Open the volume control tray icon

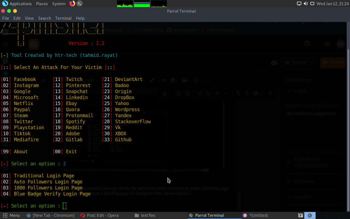click(306, 4)
